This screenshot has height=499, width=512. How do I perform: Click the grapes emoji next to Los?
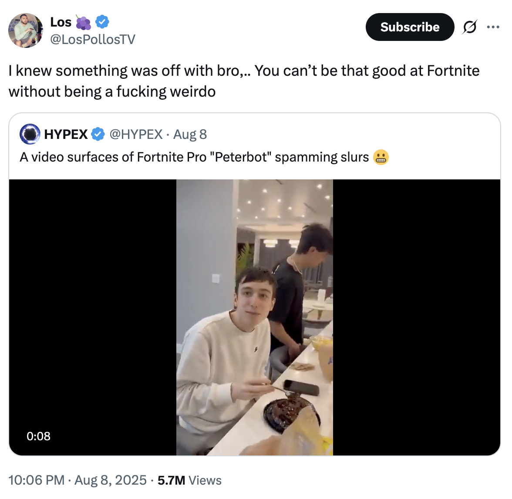(83, 22)
